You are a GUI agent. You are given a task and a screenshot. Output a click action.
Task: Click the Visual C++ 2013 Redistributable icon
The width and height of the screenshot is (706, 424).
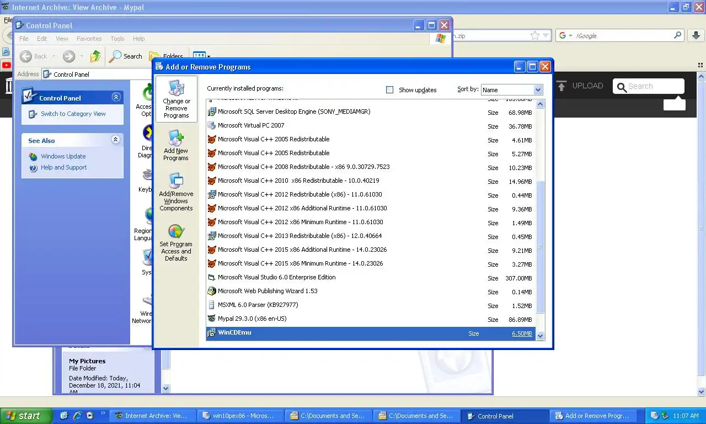pos(211,236)
